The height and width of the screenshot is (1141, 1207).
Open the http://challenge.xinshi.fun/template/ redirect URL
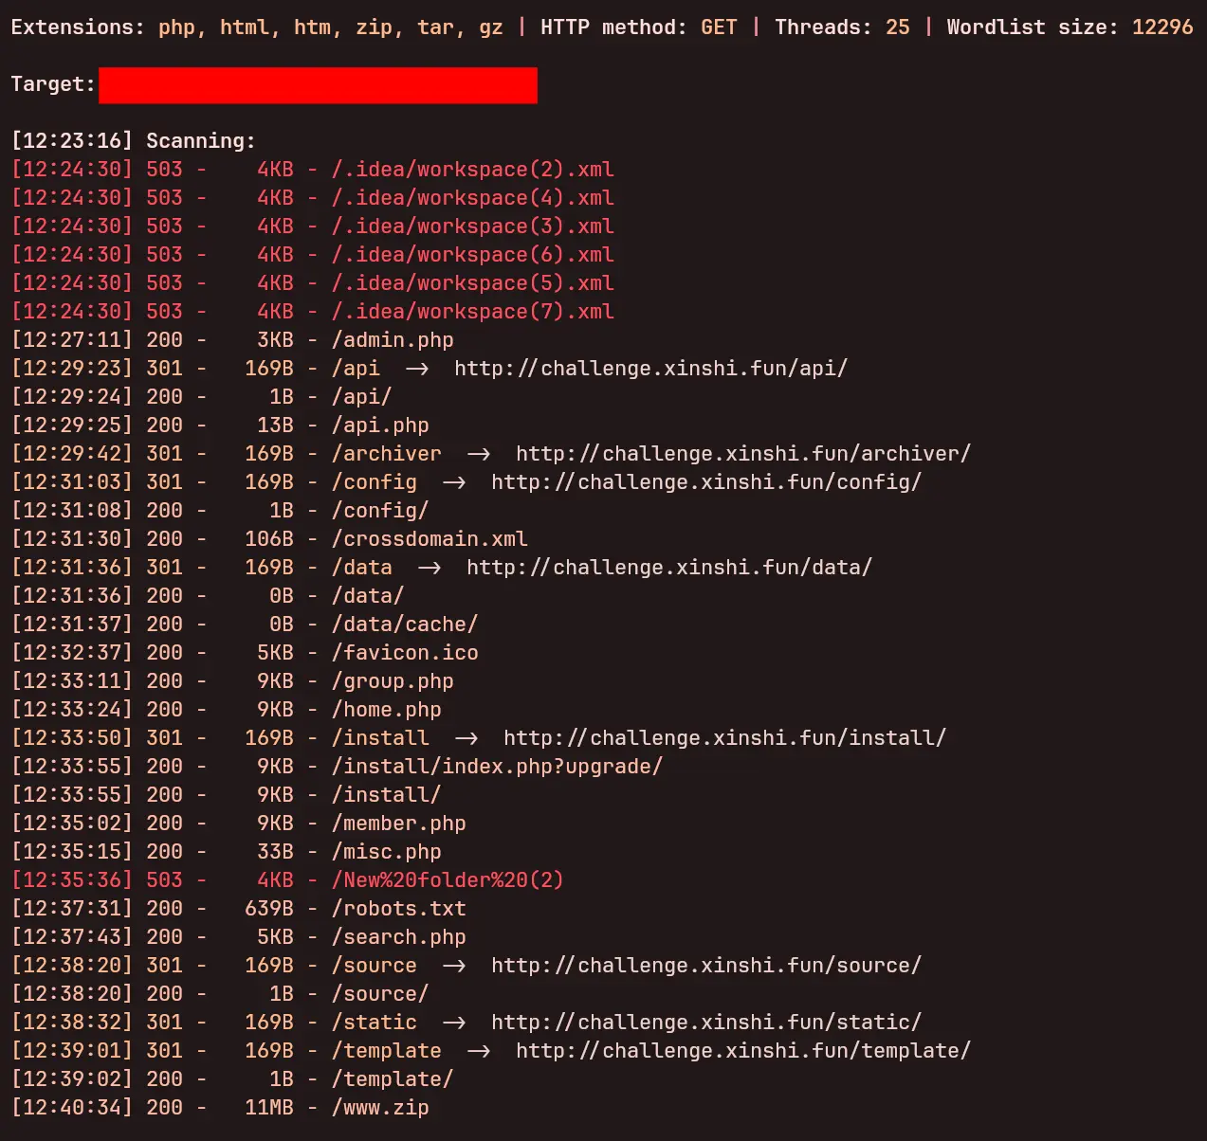(x=742, y=1051)
